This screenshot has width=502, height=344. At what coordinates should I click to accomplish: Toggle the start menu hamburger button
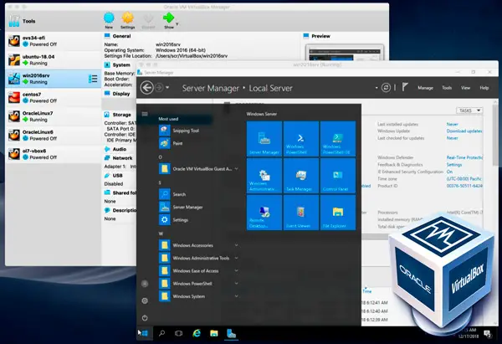pyautogui.click(x=145, y=113)
